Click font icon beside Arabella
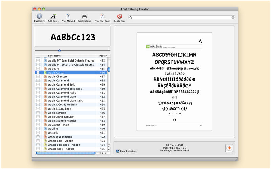The height and width of the screenshot is (169, 271). point(45,133)
